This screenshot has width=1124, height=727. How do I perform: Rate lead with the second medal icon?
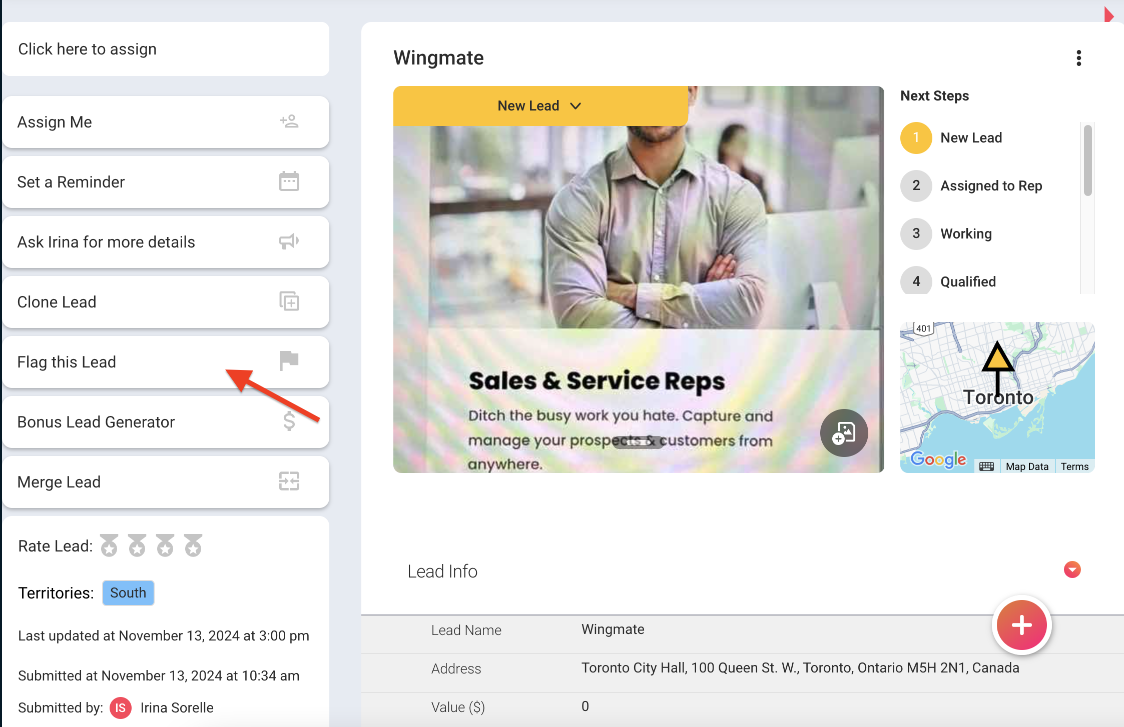tap(137, 545)
